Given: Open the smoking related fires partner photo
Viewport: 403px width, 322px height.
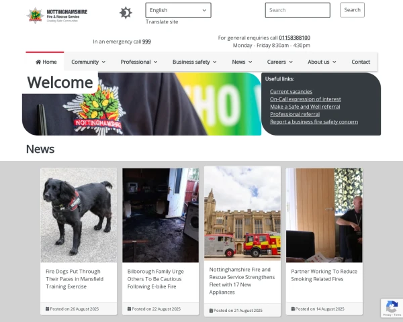Looking at the screenshot, I should (324, 215).
